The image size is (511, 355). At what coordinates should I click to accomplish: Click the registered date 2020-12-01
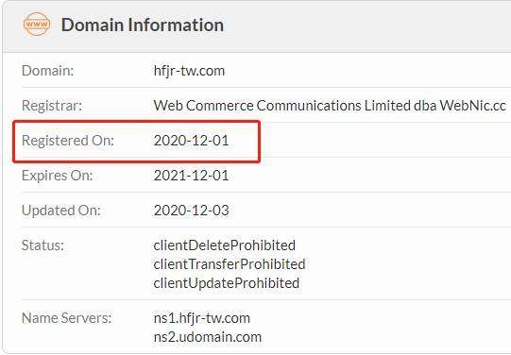click(x=192, y=141)
